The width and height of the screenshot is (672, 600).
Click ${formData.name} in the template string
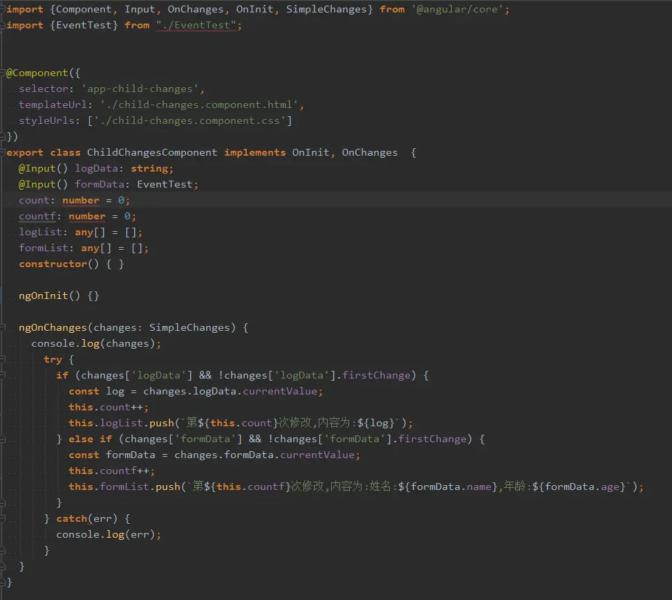pos(448,487)
